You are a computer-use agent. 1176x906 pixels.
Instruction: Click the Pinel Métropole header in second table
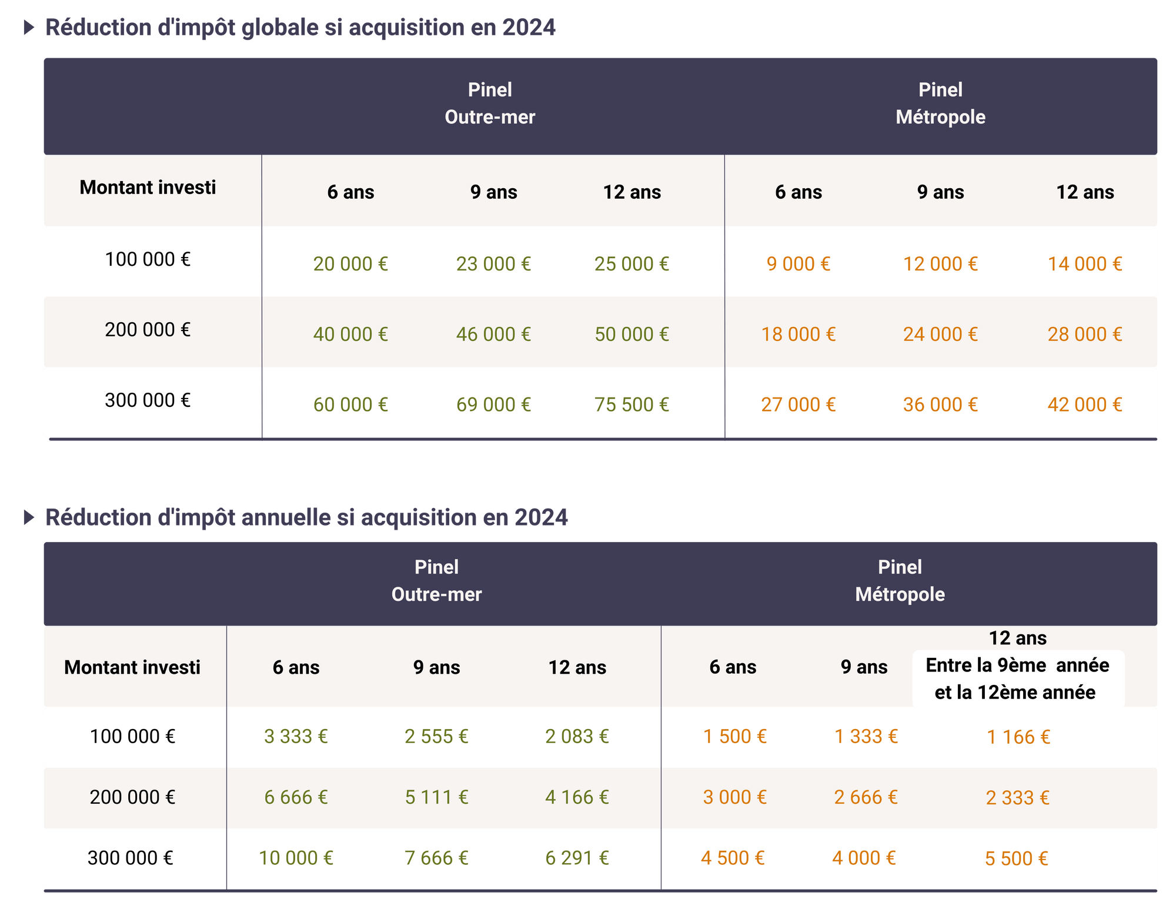pos(900,581)
